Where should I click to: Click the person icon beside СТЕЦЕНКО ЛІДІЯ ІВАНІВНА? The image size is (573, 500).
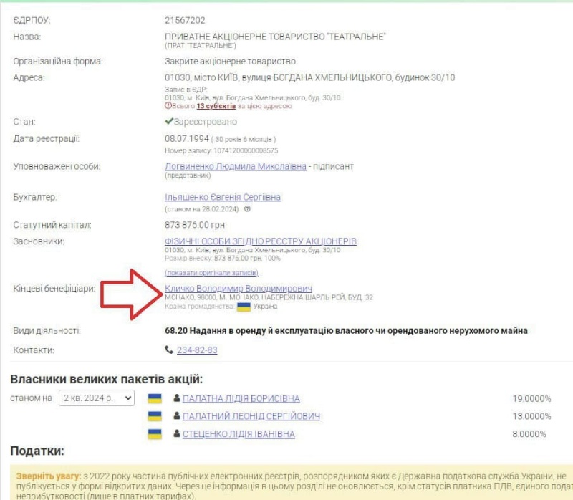point(176,434)
